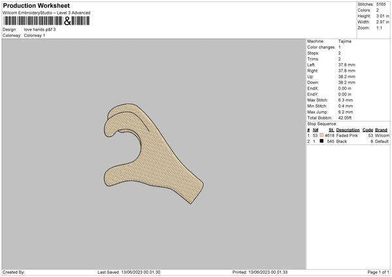This screenshot has height=277, width=392.
Task: Click the Production Worksheet title
Action: pos(36,6)
